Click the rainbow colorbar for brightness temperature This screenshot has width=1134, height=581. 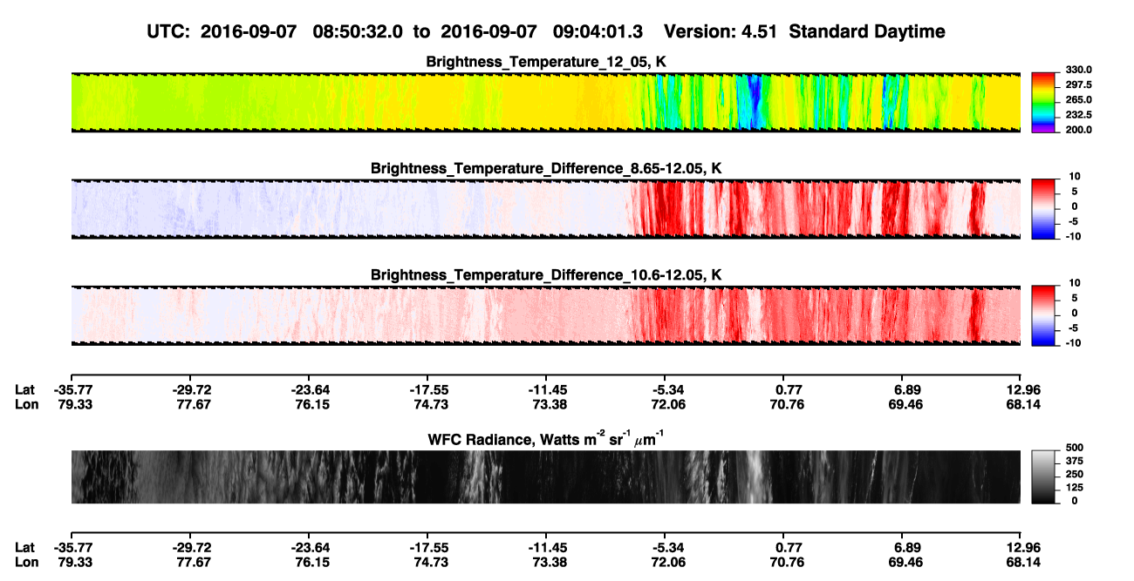pos(1042,99)
